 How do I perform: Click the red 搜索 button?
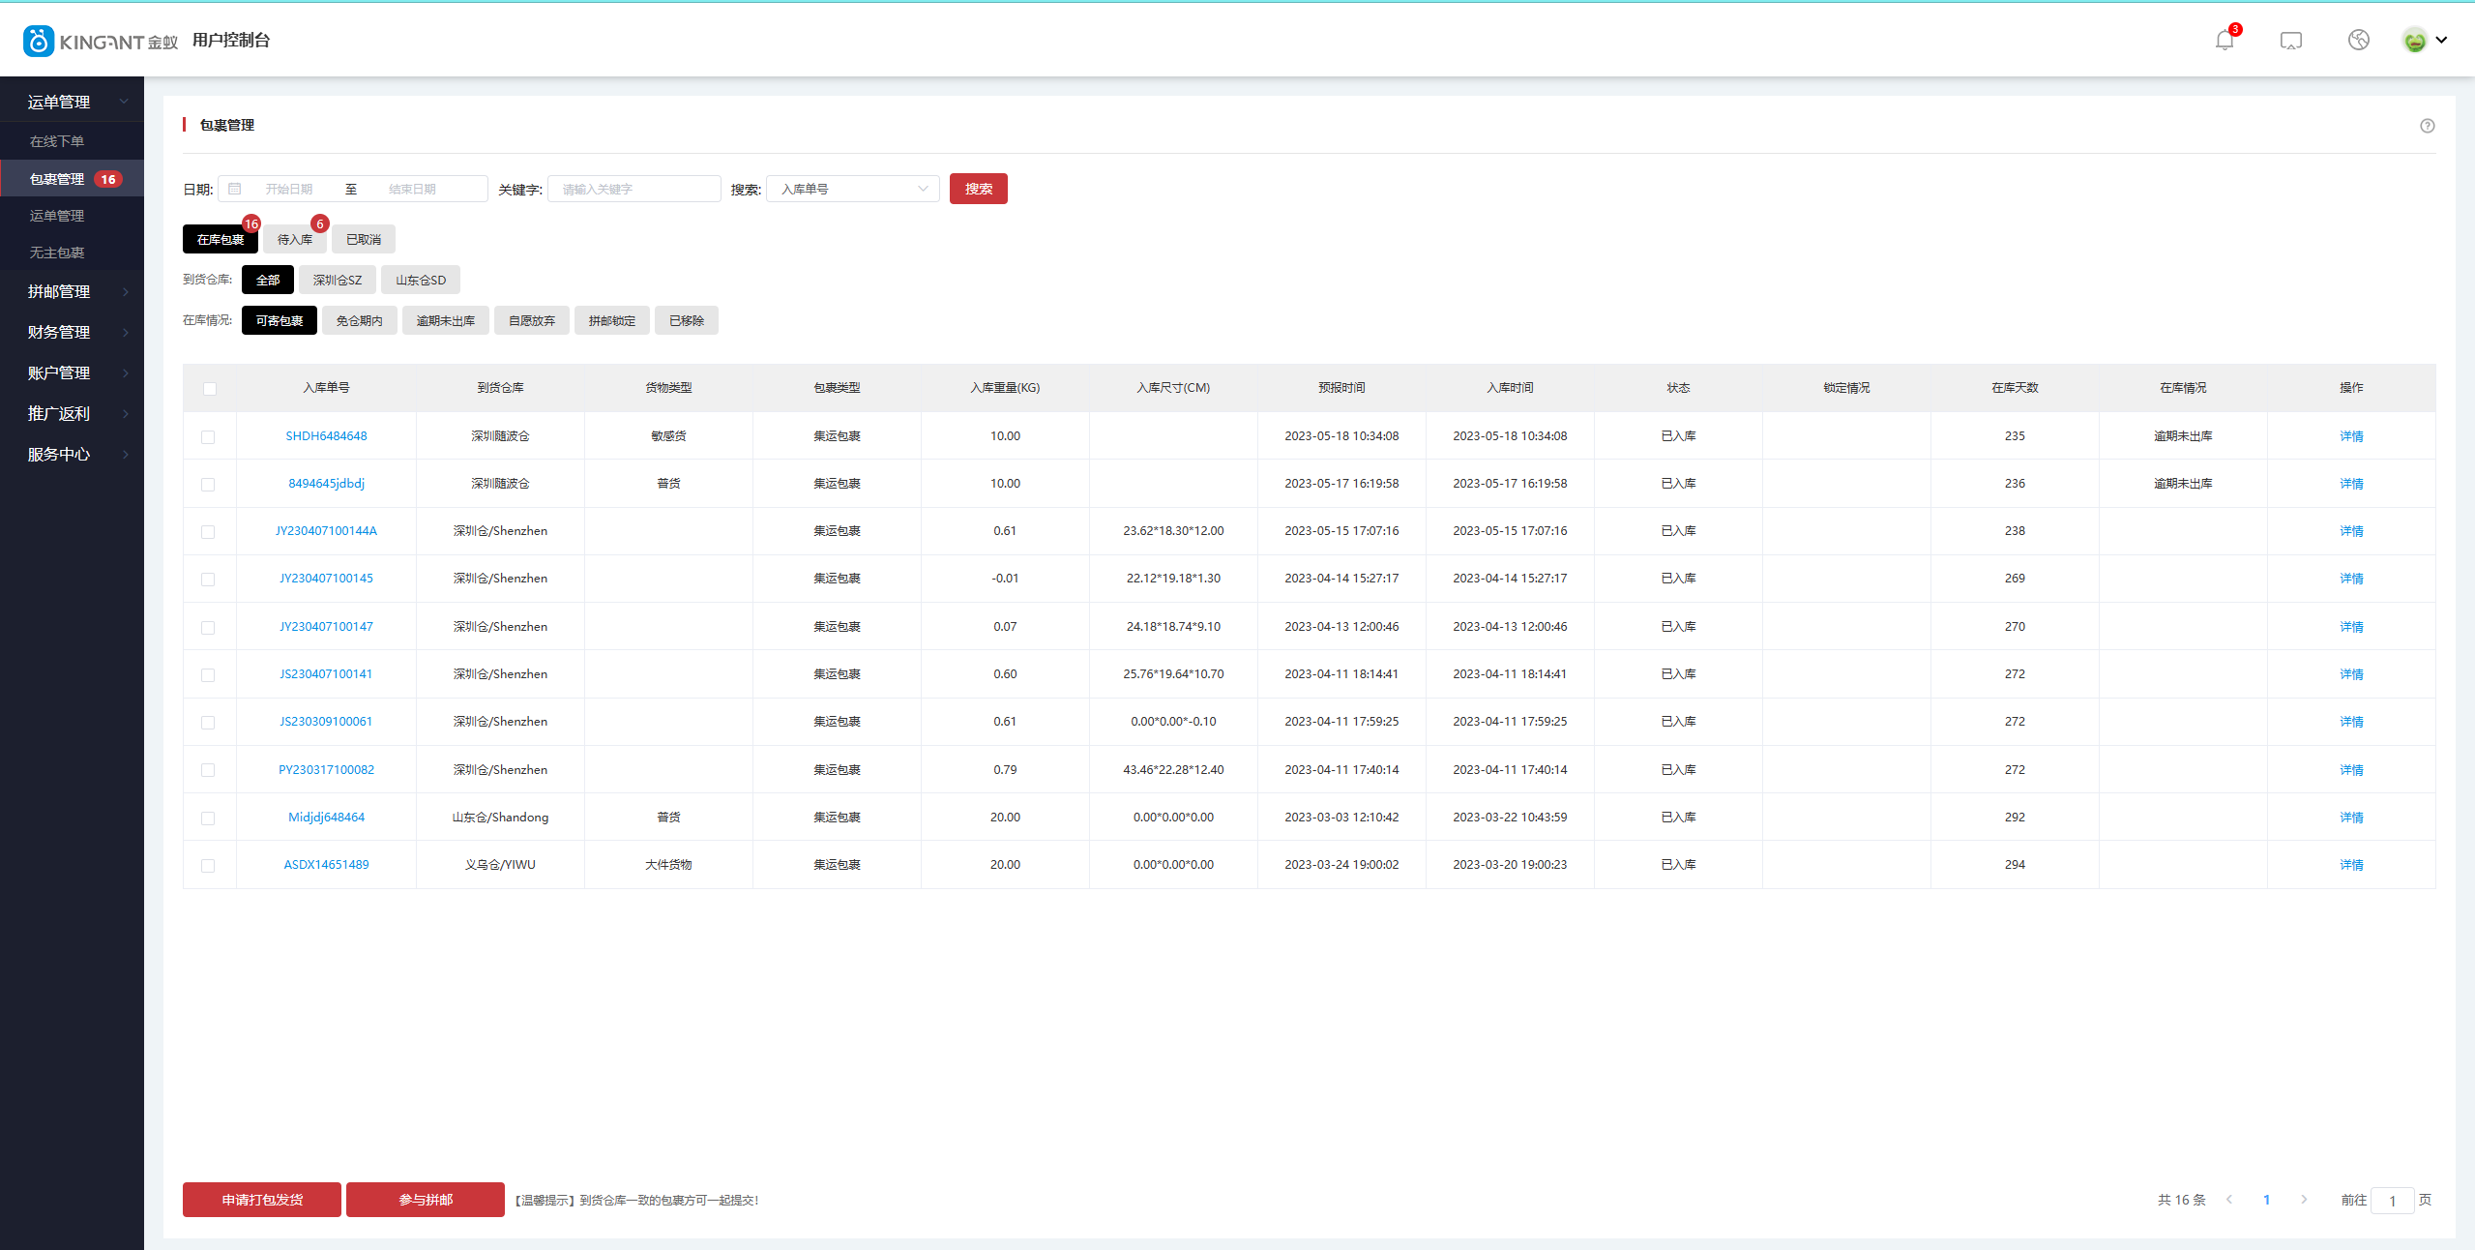coord(979,189)
